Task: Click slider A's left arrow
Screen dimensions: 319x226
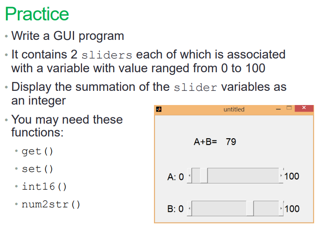Action: (x=189, y=175)
